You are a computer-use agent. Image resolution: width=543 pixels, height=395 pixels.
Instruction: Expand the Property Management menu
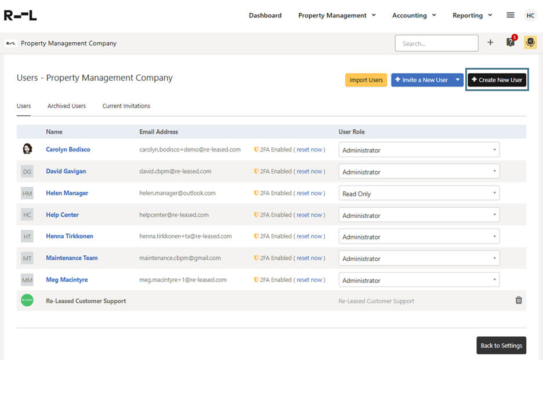337,16
